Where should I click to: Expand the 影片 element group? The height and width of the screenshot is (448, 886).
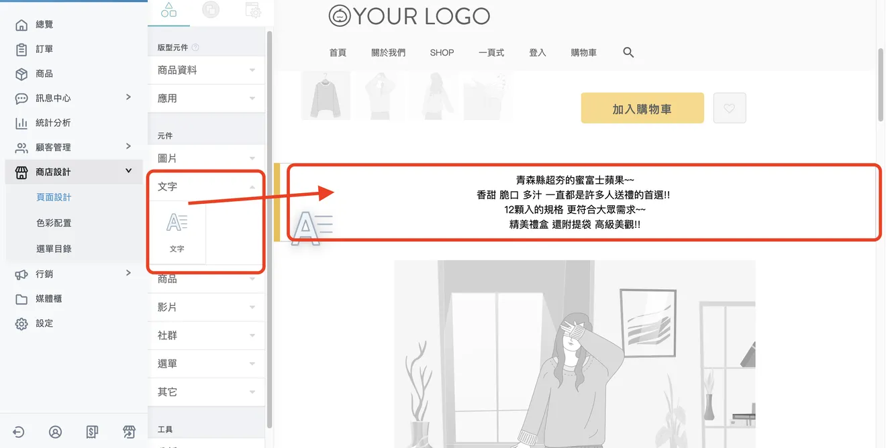(x=207, y=307)
